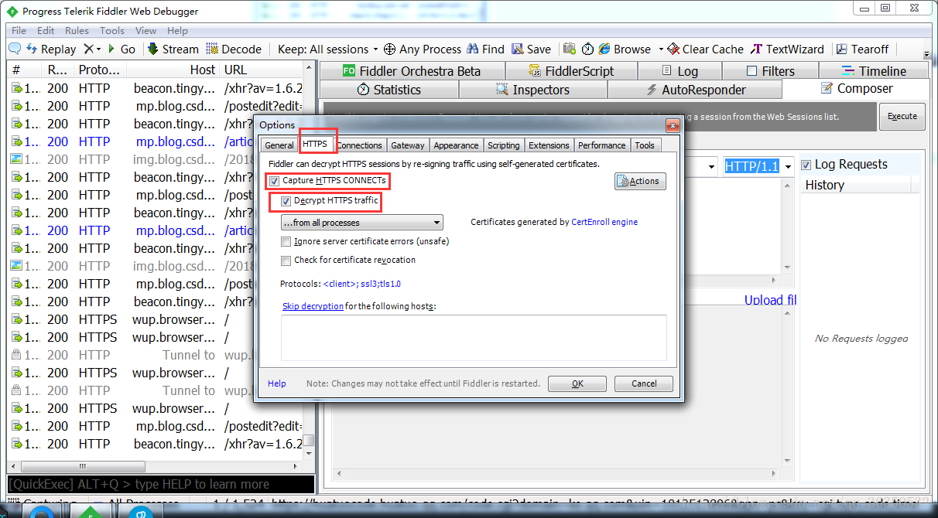The width and height of the screenshot is (938, 518).
Task: Click CertEnroll engine link
Action: (x=604, y=222)
